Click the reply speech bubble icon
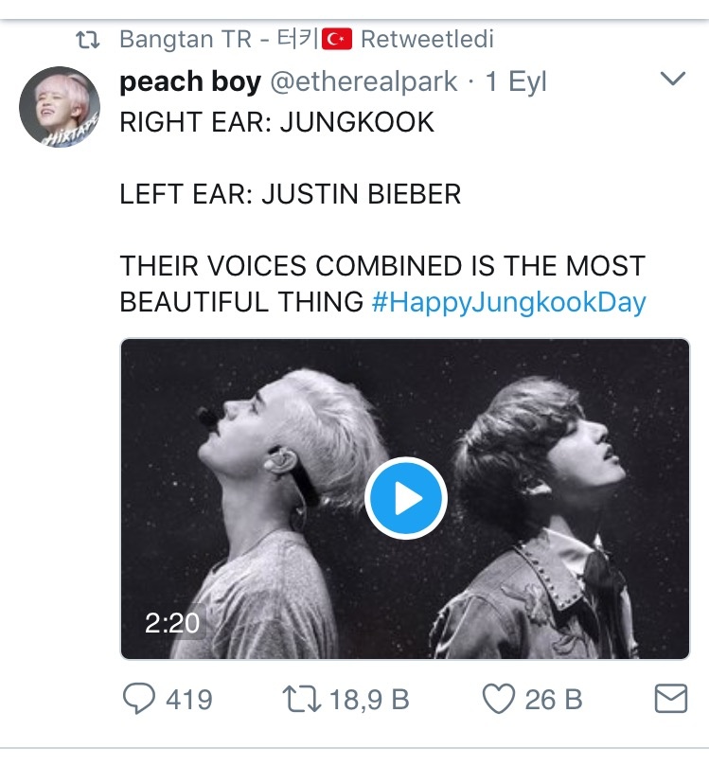This screenshot has width=709, height=766. tap(140, 700)
